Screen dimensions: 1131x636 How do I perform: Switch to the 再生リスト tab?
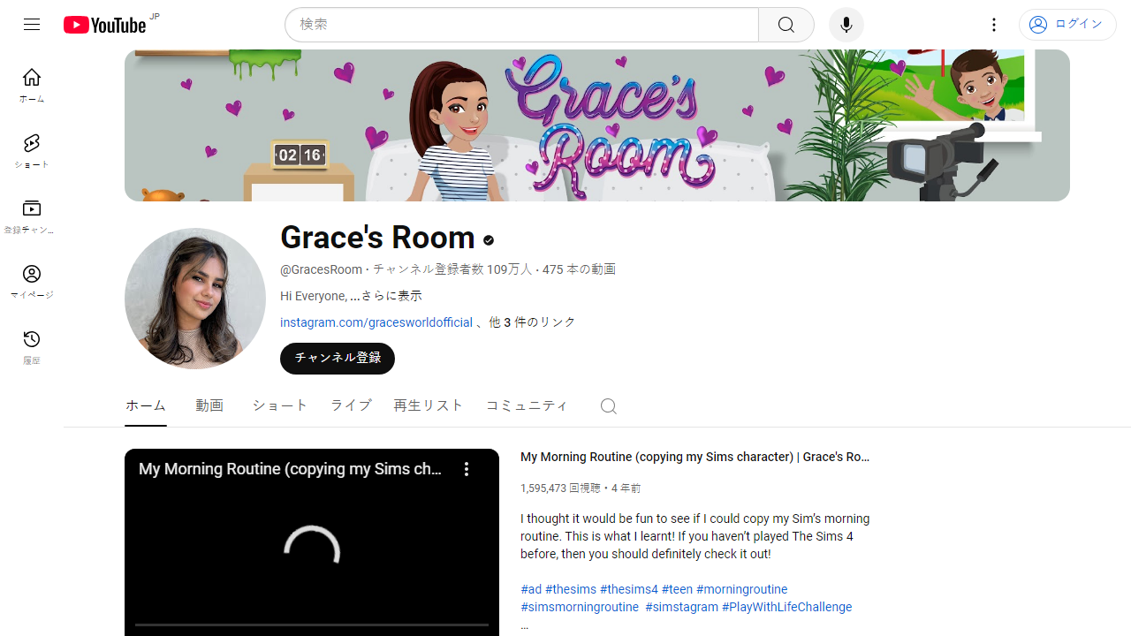[x=429, y=405]
